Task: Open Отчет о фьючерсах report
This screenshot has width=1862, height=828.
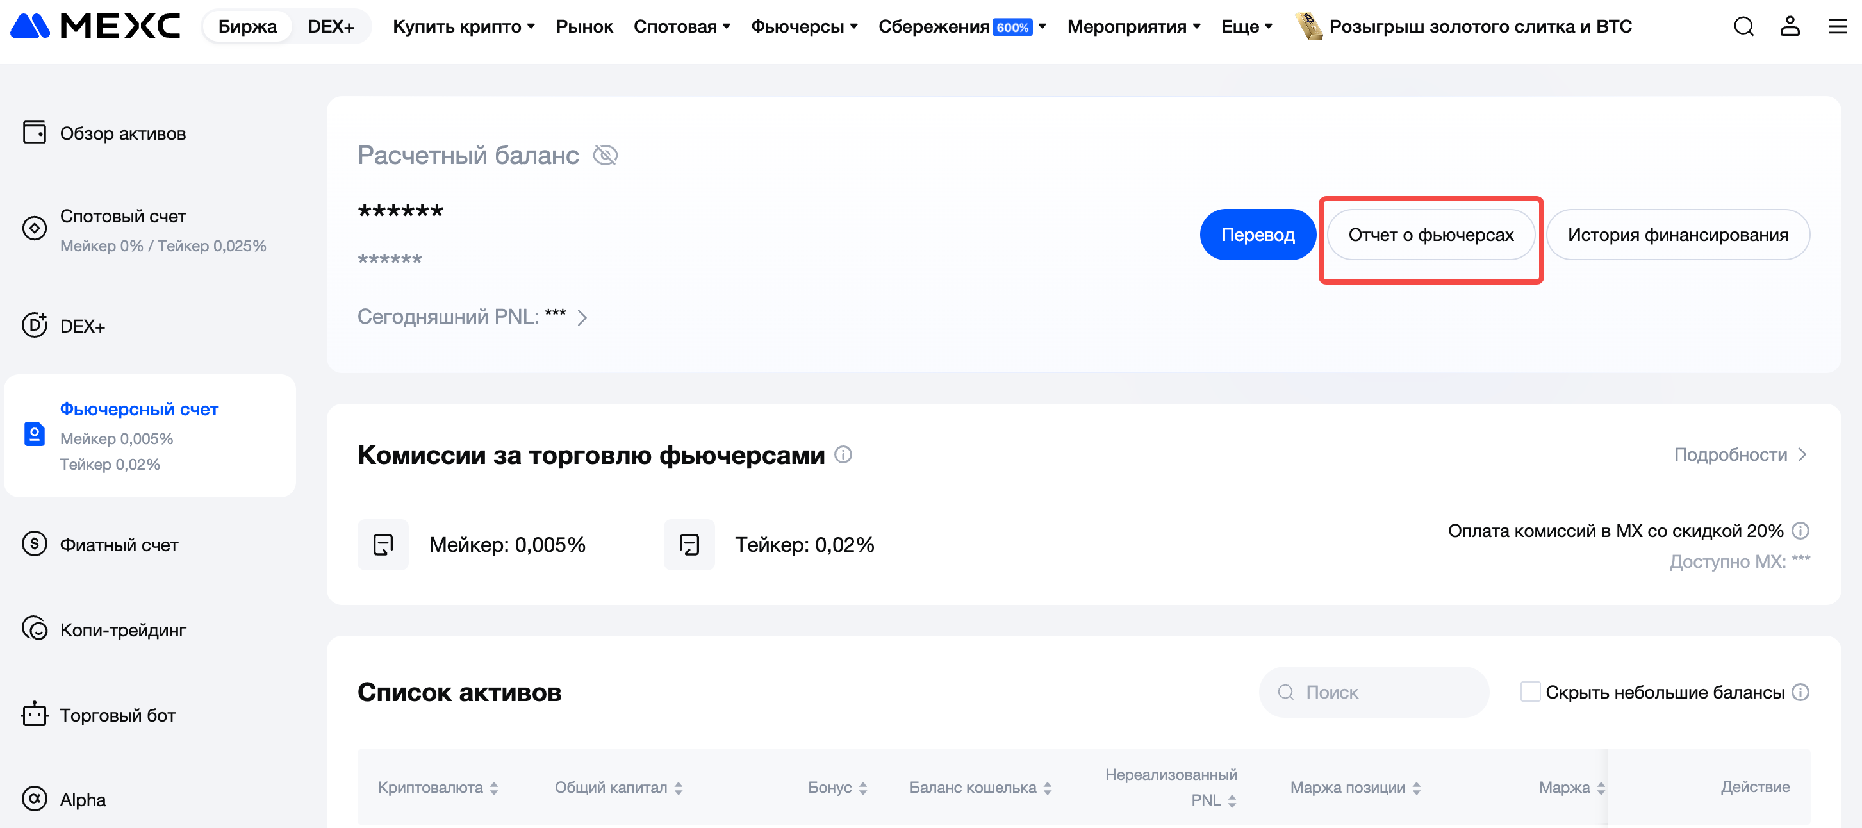Action: click(1431, 235)
